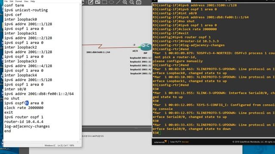This screenshot has width=275, height=154.
Task: Click the GNS3 insert picture icon
Action: pos(98,2)
